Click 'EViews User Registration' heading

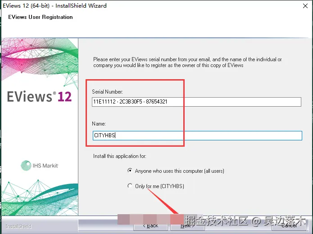pos(41,17)
